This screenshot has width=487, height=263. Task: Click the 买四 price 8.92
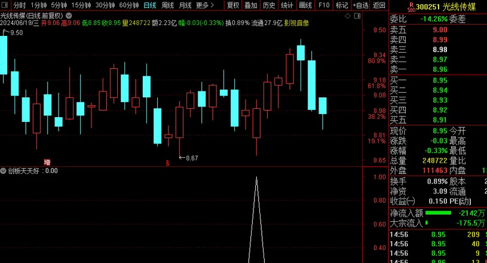[x=440, y=110]
